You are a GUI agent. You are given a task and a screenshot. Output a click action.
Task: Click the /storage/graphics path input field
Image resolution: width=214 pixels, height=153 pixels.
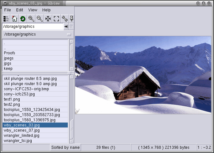click(x=32, y=27)
